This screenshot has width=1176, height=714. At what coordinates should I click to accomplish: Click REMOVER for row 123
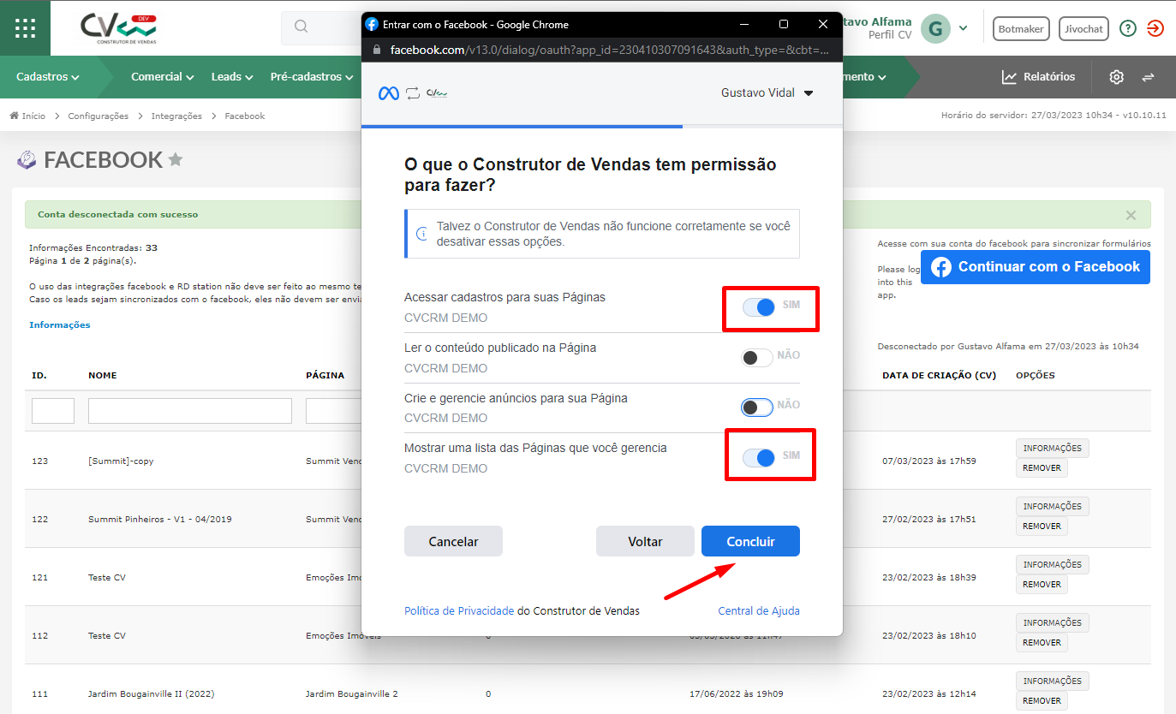click(1042, 468)
